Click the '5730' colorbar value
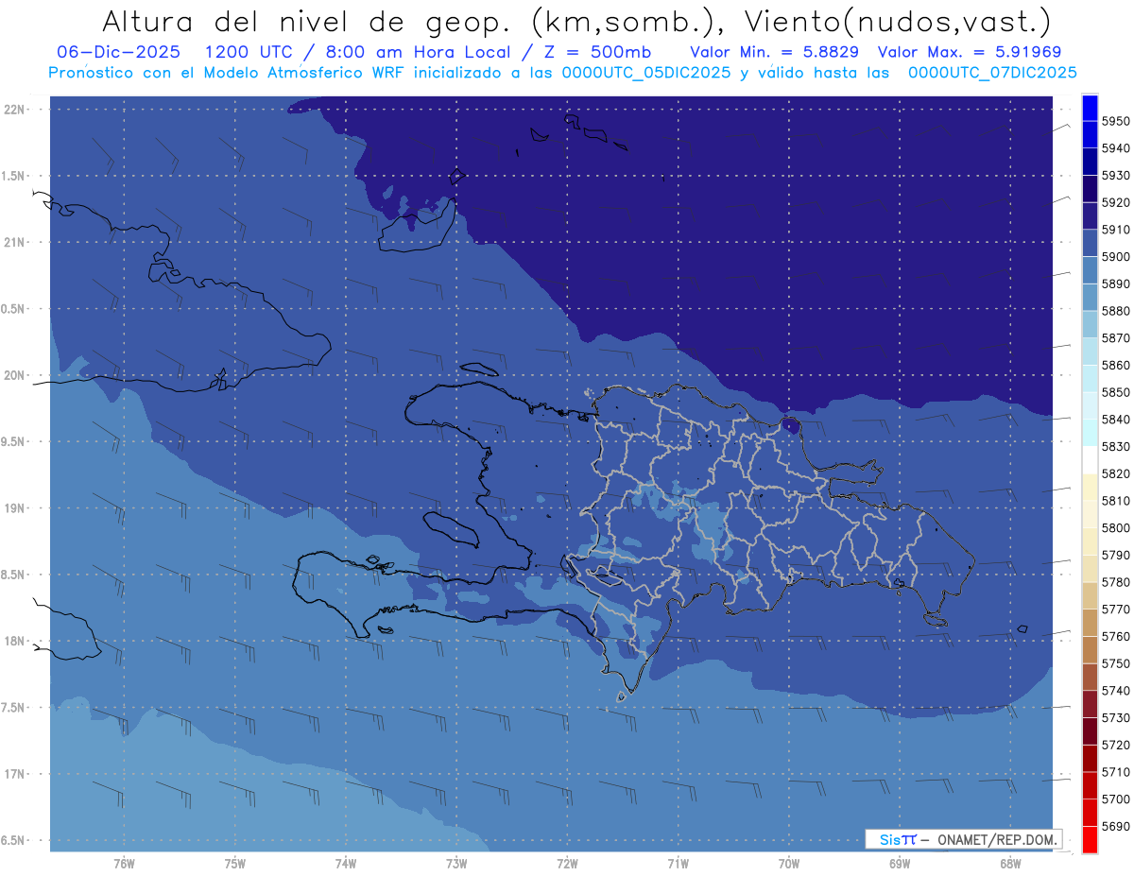 [x=1115, y=717]
